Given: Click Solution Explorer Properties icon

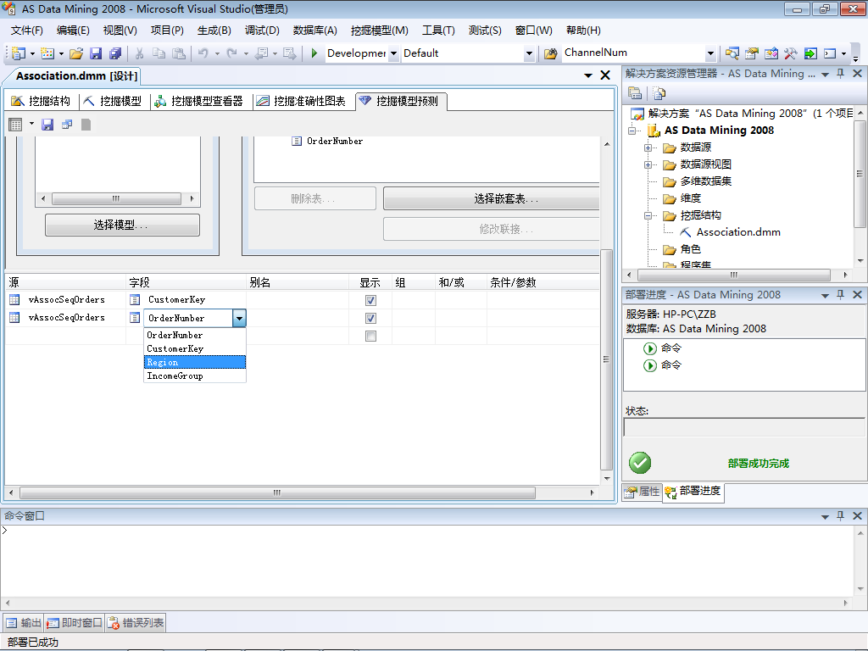Looking at the screenshot, I should click(x=635, y=93).
